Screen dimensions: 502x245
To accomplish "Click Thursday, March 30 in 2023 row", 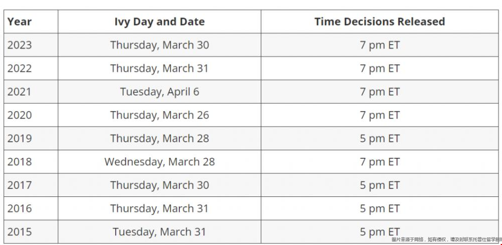I will pyautogui.click(x=159, y=45).
